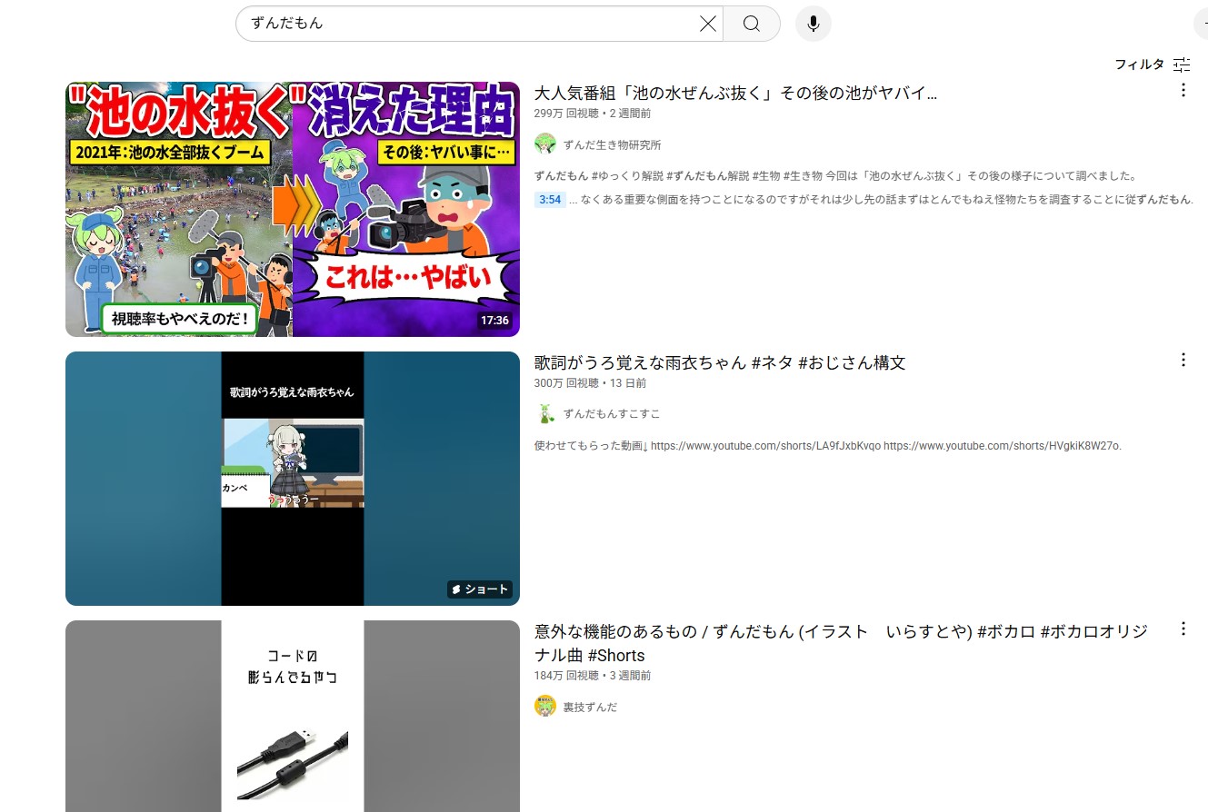Click the magnifier search button
The height and width of the screenshot is (812, 1208).
(752, 24)
